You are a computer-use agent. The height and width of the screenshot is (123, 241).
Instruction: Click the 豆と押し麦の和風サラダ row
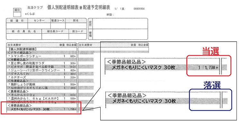coord(42,63)
